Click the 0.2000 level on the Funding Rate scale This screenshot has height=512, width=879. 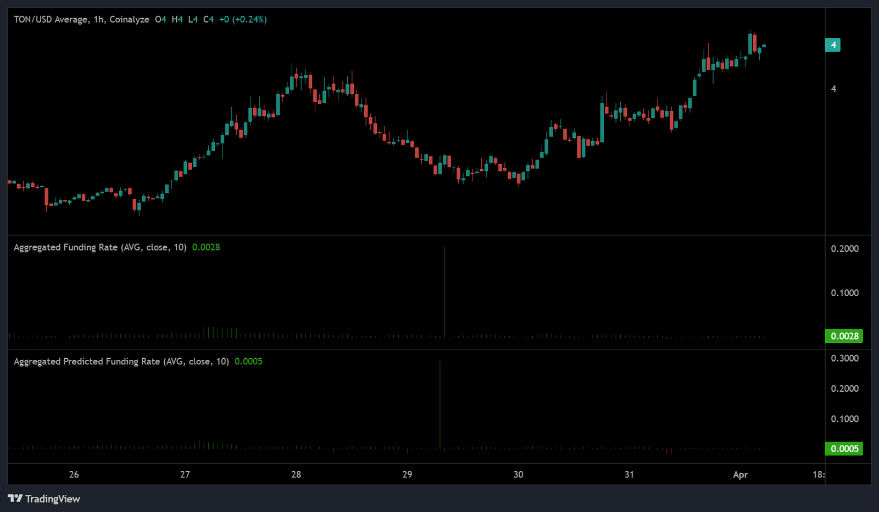click(844, 249)
